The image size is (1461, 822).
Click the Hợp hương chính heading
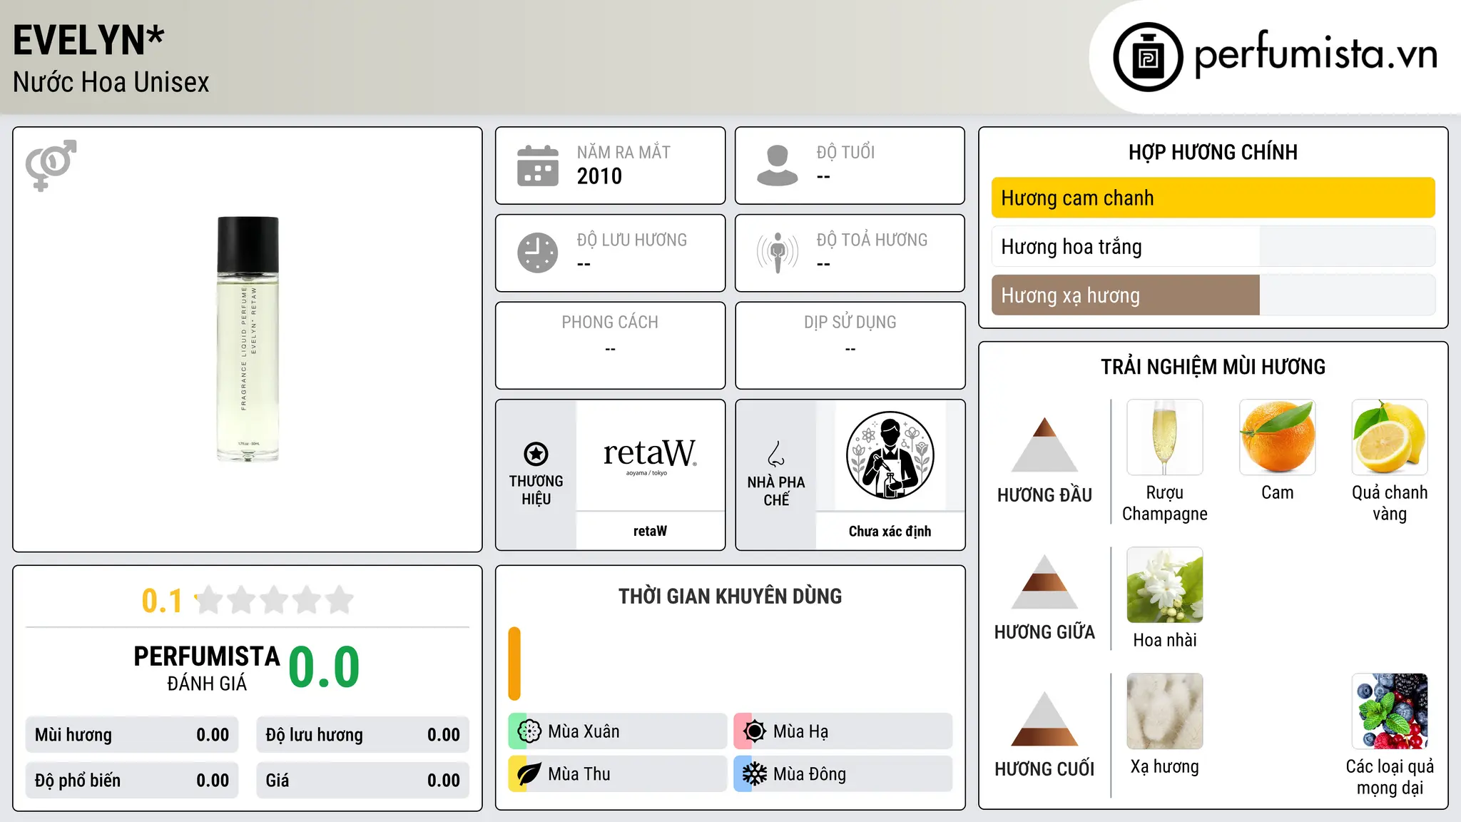pos(1213,152)
